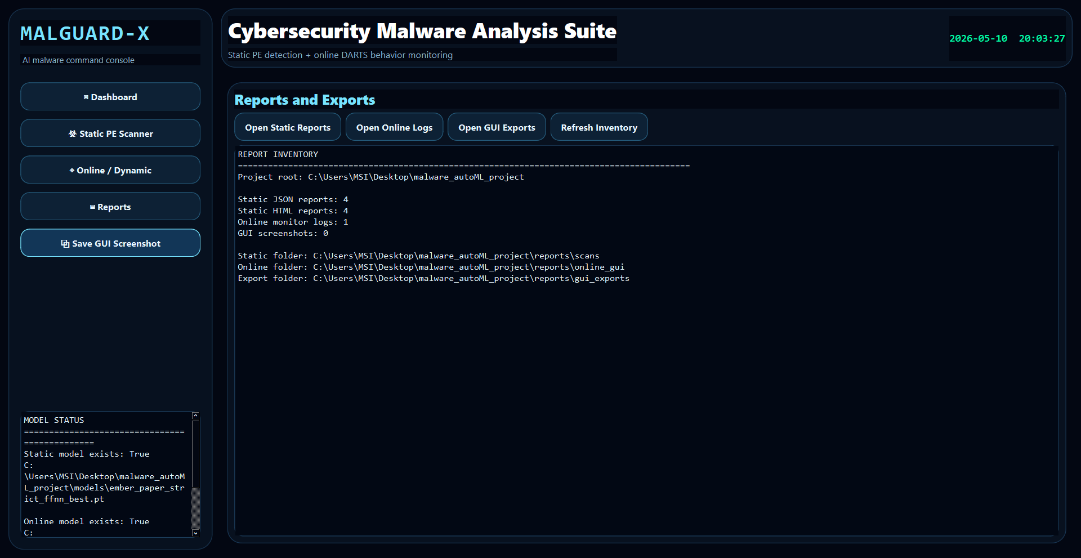Click the MALGUARD-X logo title
The image size is (1081, 558).
pyautogui.click(x=85, y=33)
